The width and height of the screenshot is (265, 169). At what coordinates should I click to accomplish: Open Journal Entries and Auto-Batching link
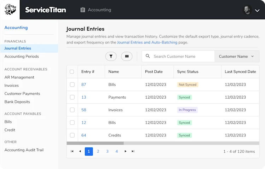(x=147, y=42)
